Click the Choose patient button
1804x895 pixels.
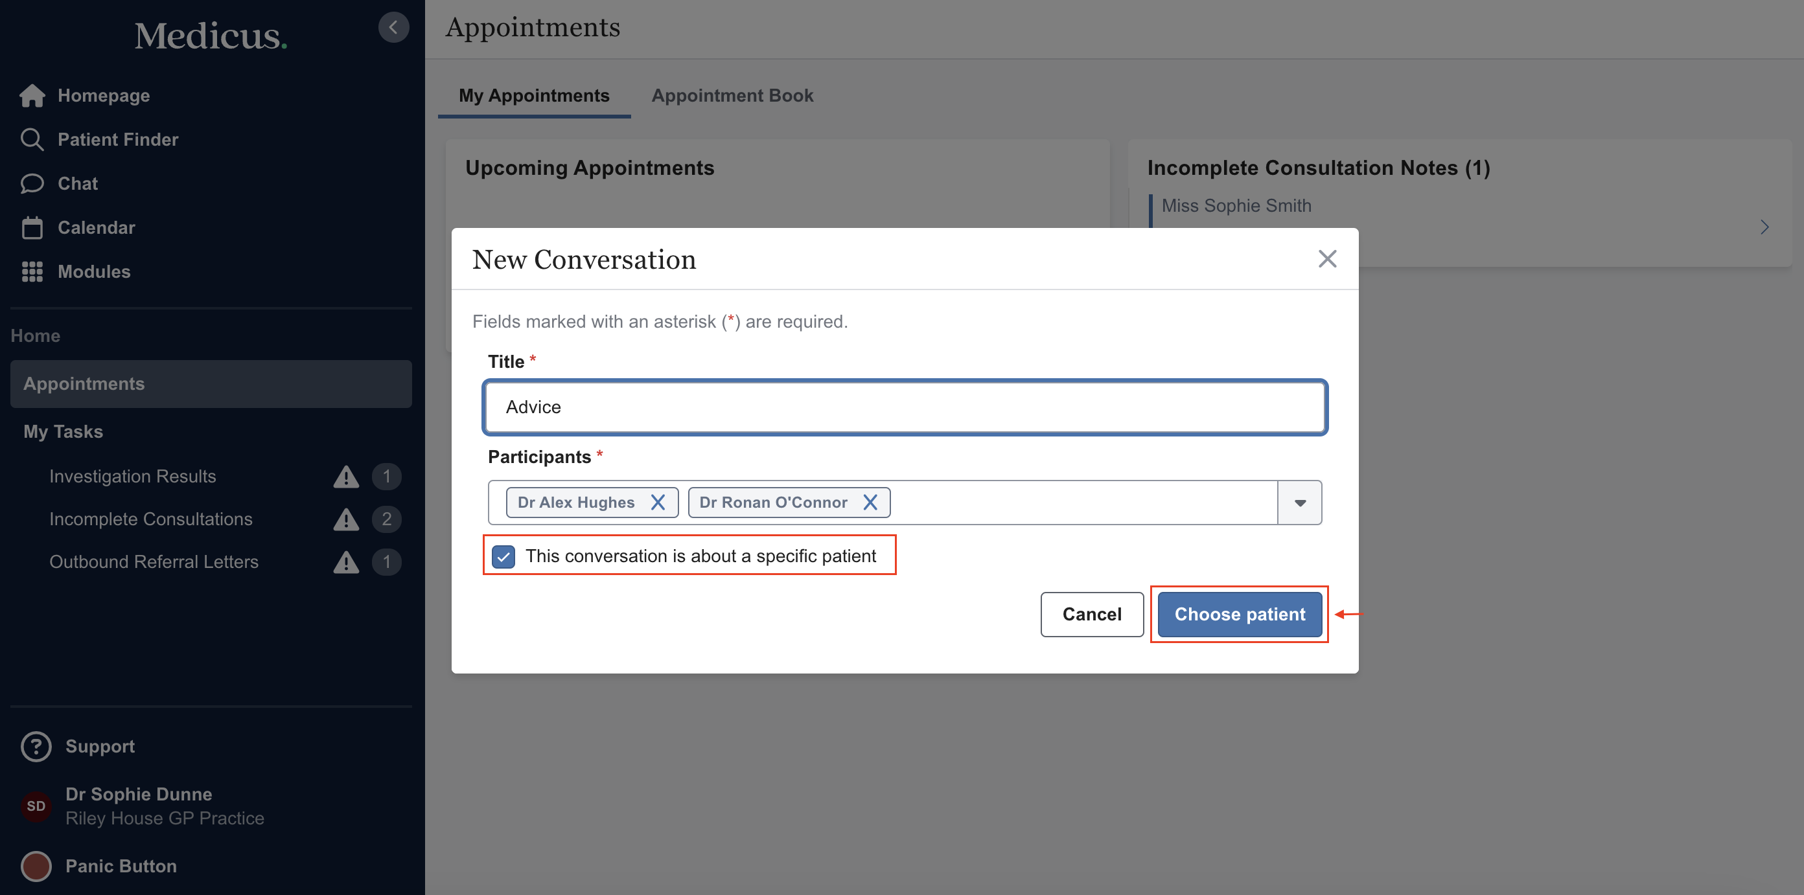point(1239,614)
